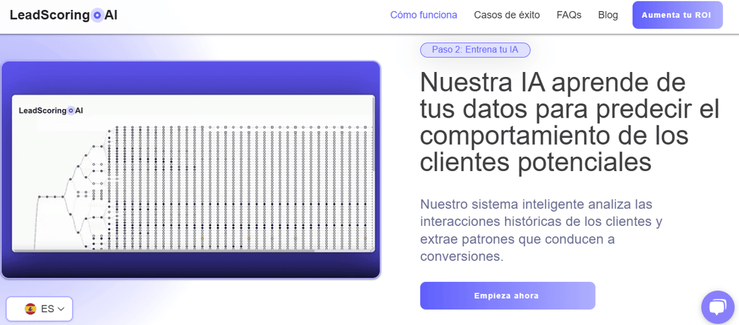Viewport: 739px width, 325px height.
Task: Click the Nuestro sistema inteligente paragraph
Action: pos(541,230)
